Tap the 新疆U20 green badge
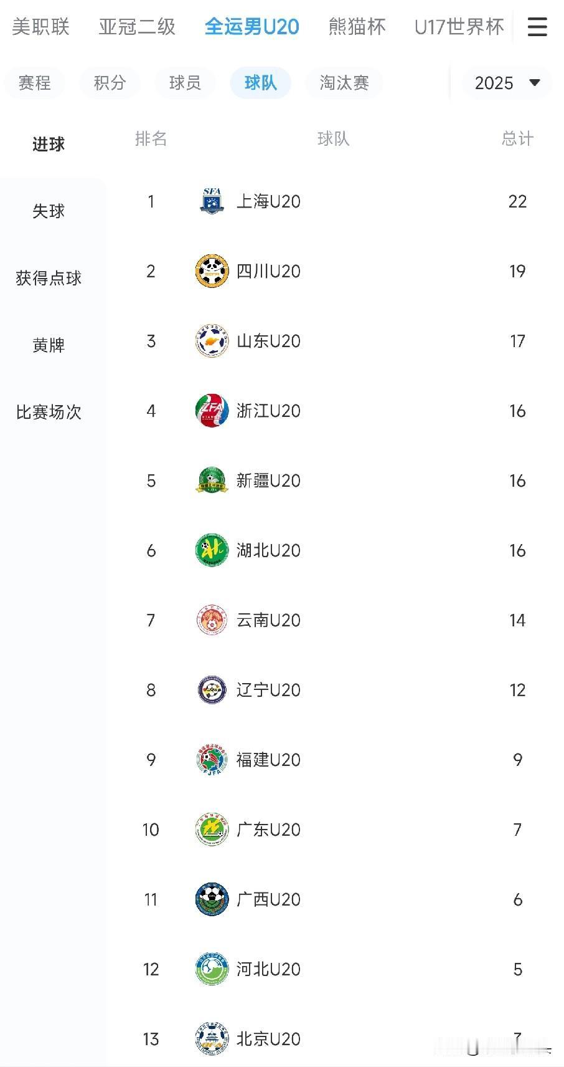Image resolution: width=564 pixels, height=1067 pixels. (x=212, y=481)
